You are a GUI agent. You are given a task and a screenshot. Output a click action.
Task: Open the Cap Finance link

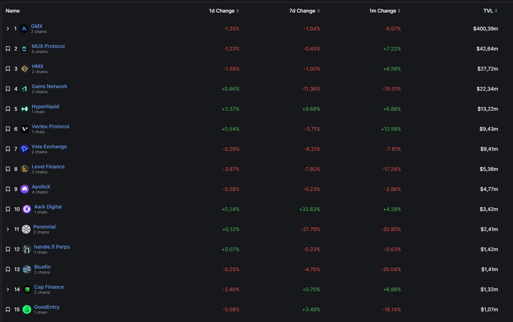pyautogui.click(x=49, y=287)
